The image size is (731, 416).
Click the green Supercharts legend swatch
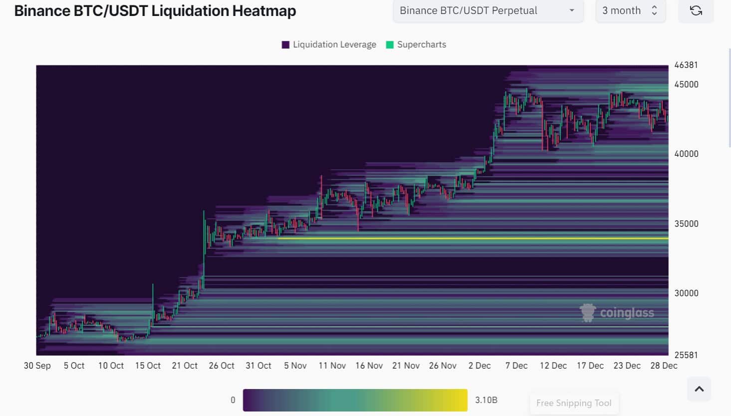[x=390, y=44]
